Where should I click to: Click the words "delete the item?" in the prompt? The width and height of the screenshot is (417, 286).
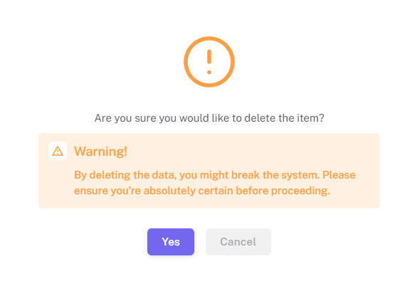pos(285,118)
